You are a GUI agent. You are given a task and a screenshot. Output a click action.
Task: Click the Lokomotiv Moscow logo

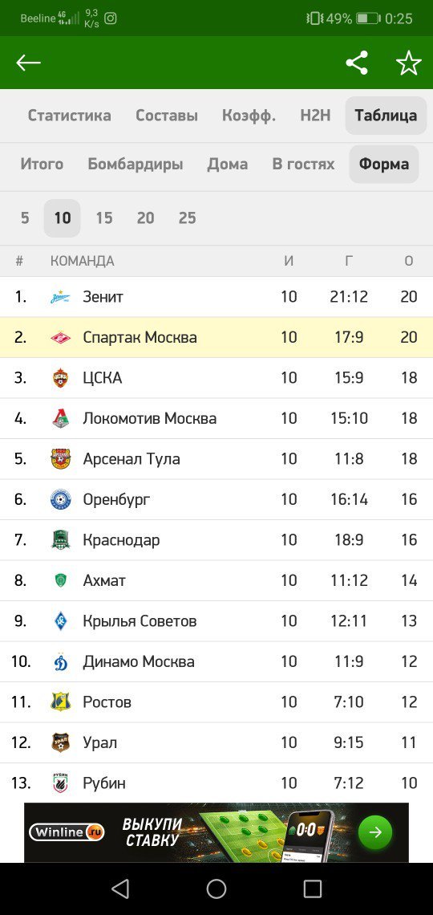click(x=61, y=418)
